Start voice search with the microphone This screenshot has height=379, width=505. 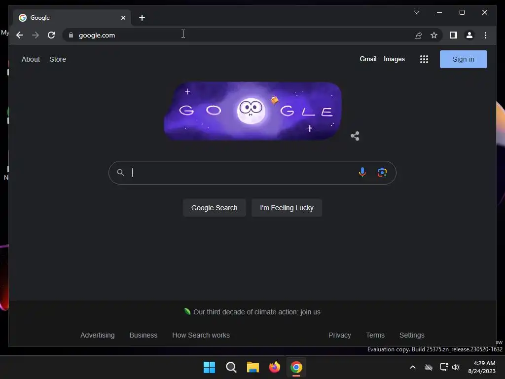[x=362, y=172]
